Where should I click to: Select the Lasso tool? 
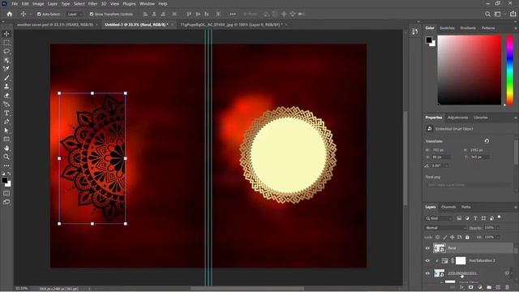[6, 51]
